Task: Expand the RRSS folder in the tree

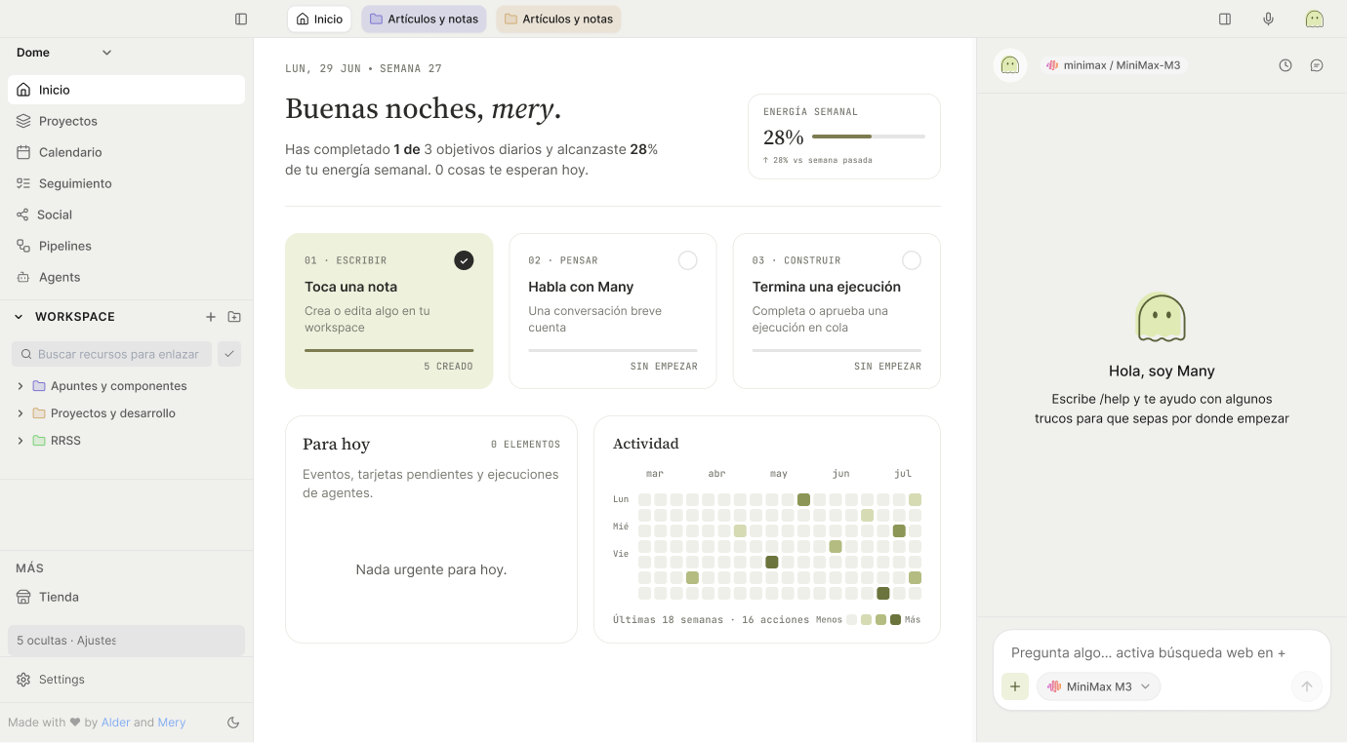Action: pyautogui.click(x=20, y=441)
